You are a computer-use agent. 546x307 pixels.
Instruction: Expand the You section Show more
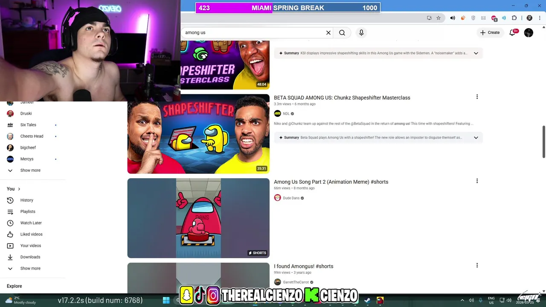tap(30, 268)
